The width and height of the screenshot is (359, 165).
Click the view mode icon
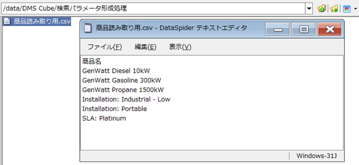point(347,9)
